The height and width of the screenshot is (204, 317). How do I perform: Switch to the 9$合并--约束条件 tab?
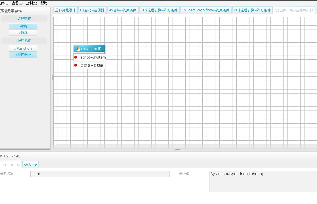point(123,10)
